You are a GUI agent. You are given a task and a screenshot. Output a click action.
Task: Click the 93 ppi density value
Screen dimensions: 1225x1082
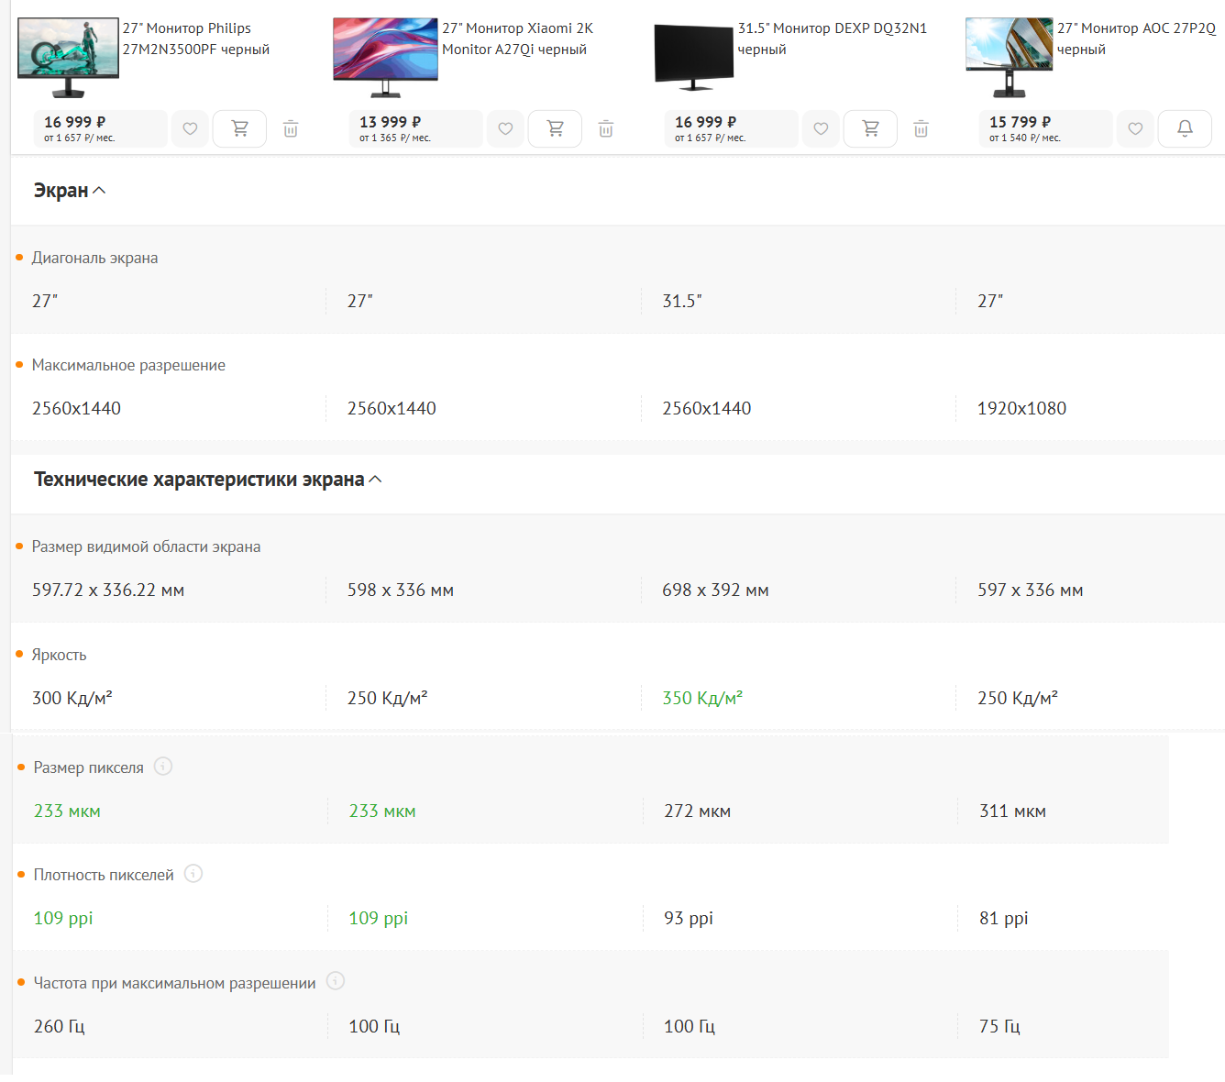tap(689, 918)
